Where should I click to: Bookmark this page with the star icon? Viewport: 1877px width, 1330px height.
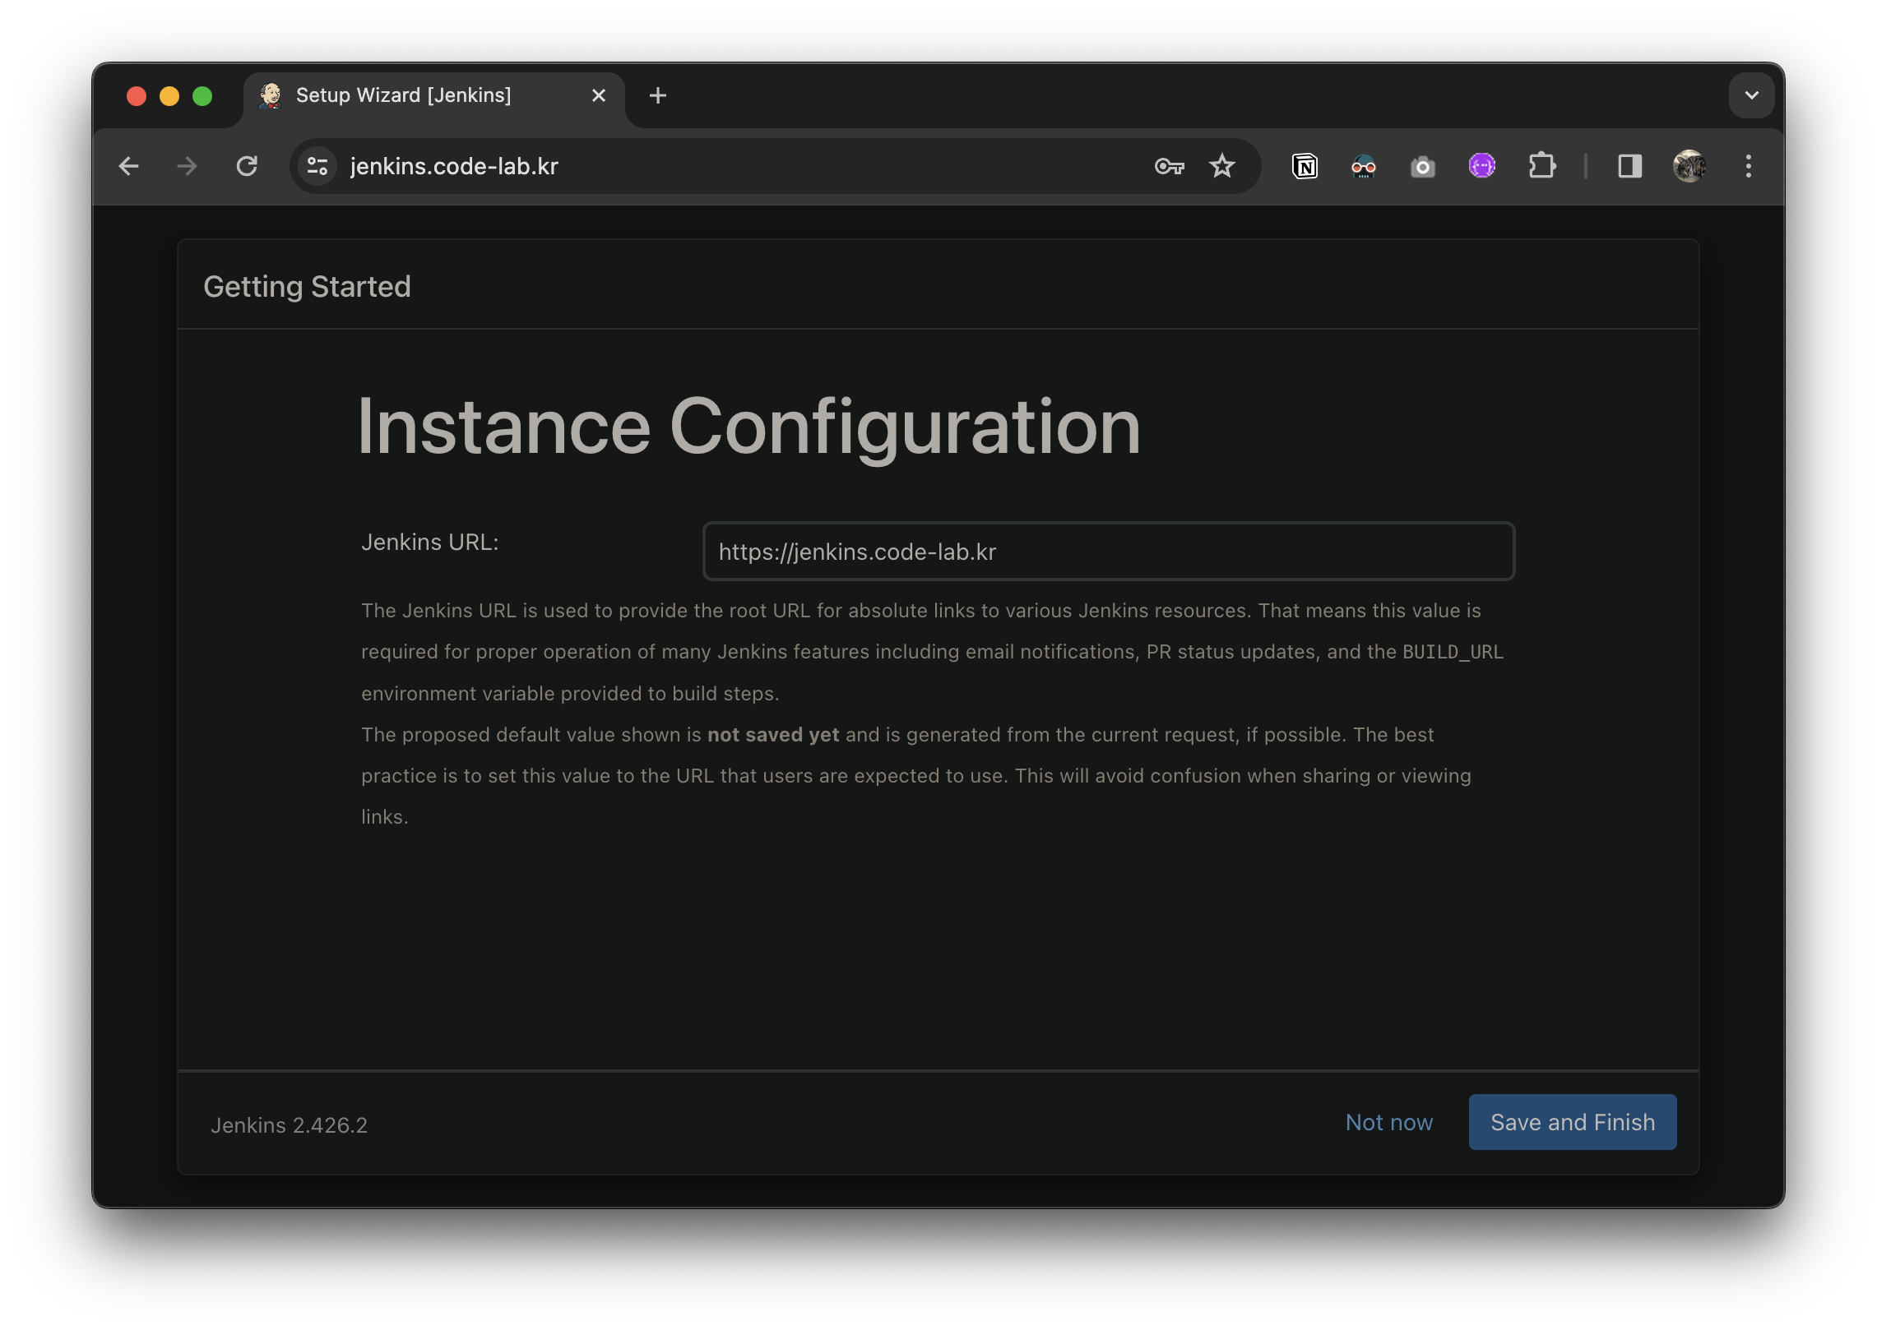(x=1222, y=167)
